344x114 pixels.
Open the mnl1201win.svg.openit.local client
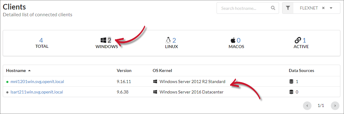coord(37,82)
